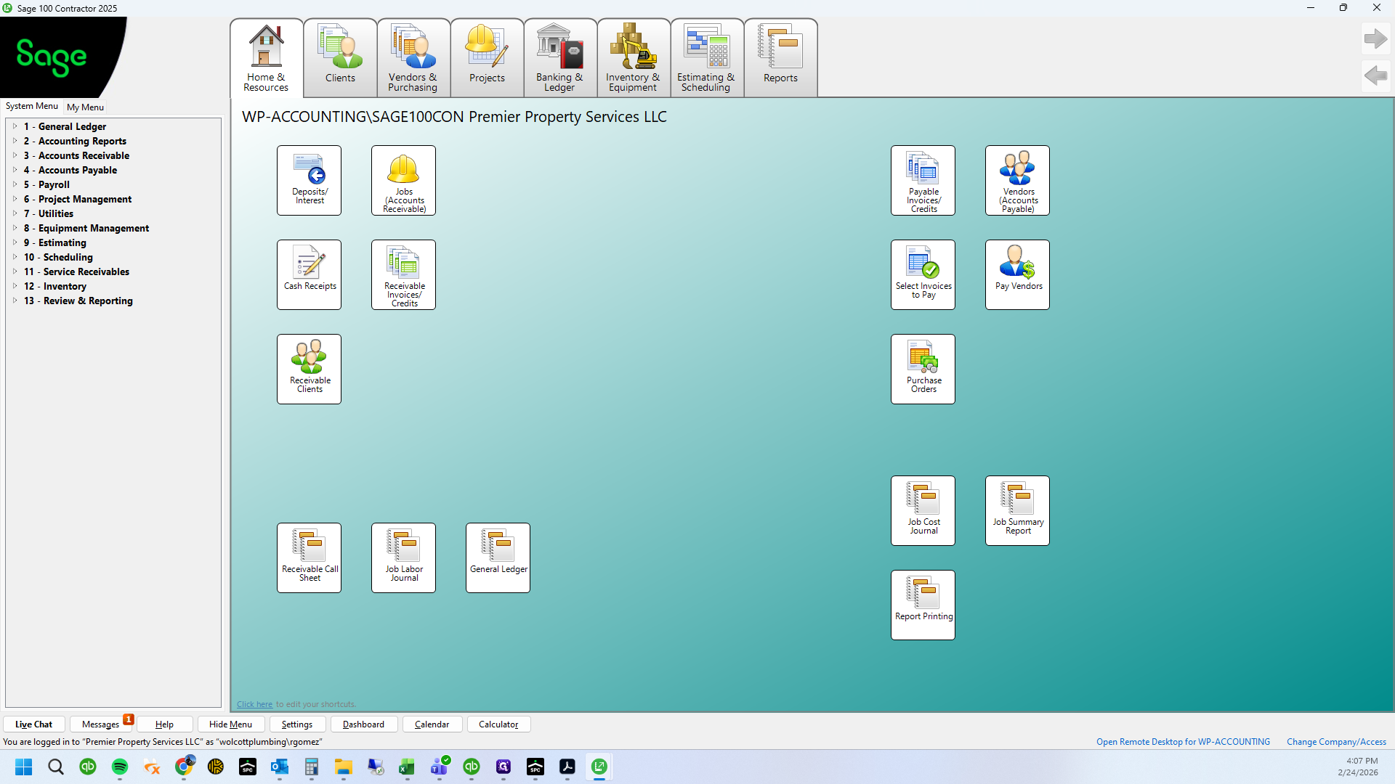Image resolution: width=1395 pixels, height=784 pixels.
Task: Open the Deposits/Interest shortcut icon
Action: [x=309, y=180]
